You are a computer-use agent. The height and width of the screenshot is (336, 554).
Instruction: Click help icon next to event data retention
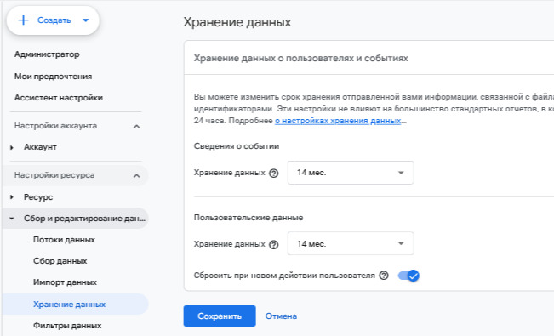[x=274, y=174]
